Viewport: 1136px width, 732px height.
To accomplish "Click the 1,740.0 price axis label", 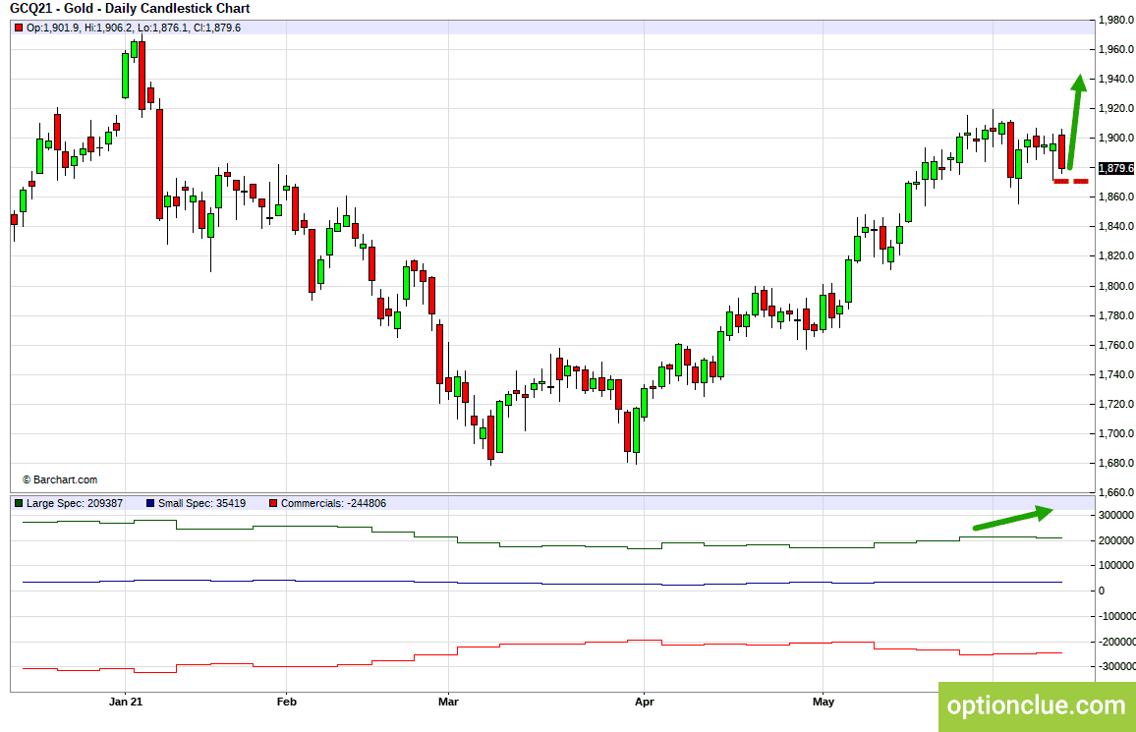I will (x=1116, y=374).
